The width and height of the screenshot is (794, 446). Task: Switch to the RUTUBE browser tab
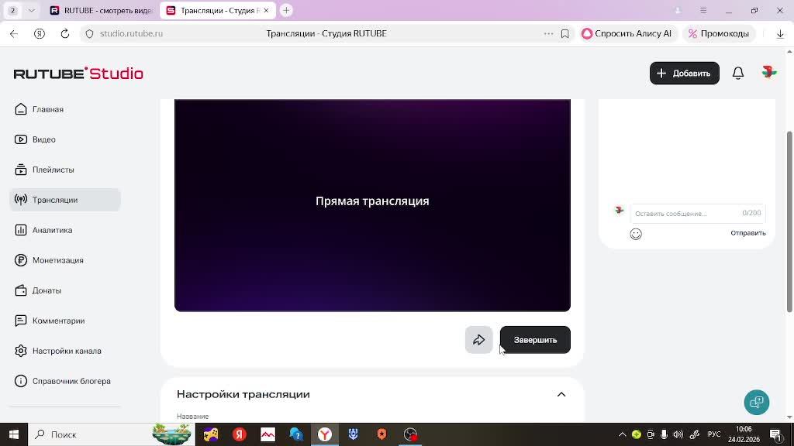103,10
